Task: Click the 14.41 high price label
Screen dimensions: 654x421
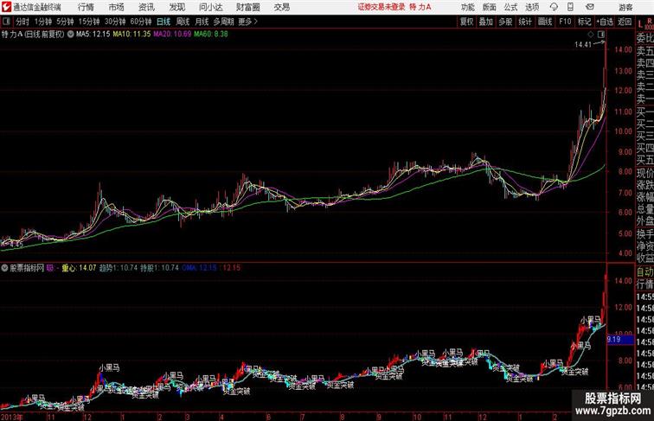Action: 583,45
